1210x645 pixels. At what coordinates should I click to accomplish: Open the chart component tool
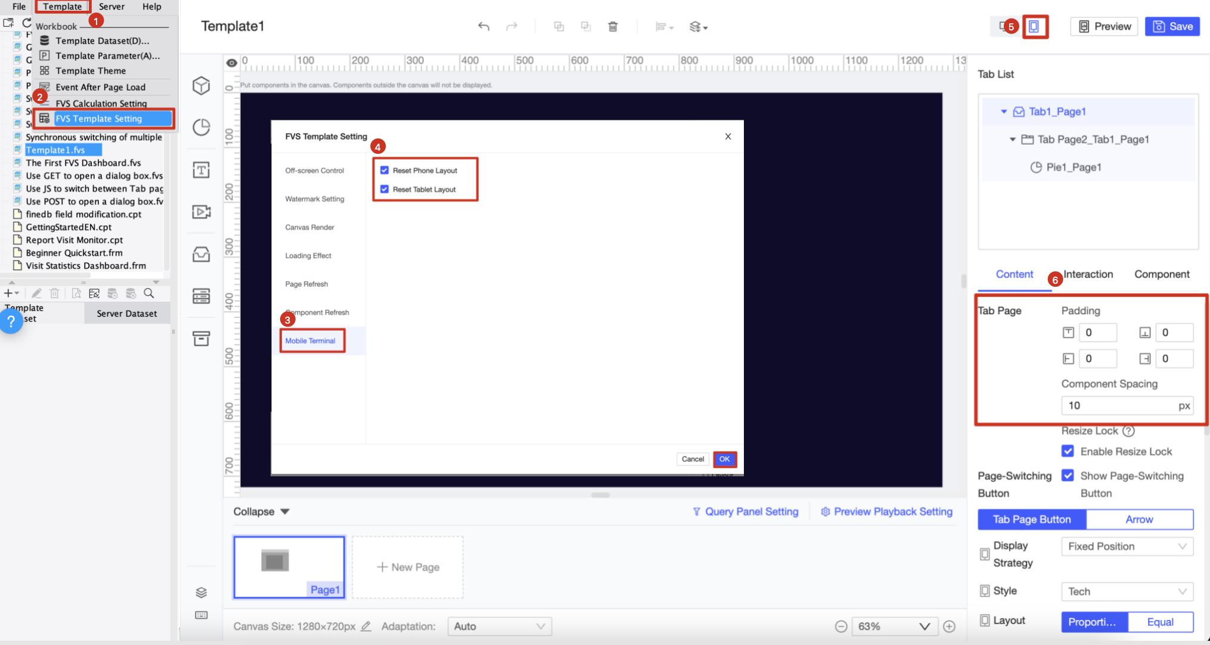201,127
